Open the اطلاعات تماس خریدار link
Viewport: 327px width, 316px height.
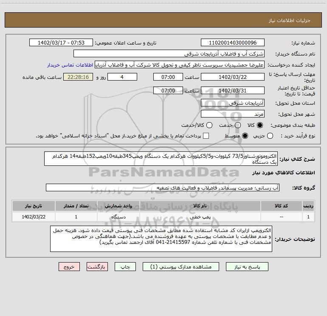coord(70,65)
